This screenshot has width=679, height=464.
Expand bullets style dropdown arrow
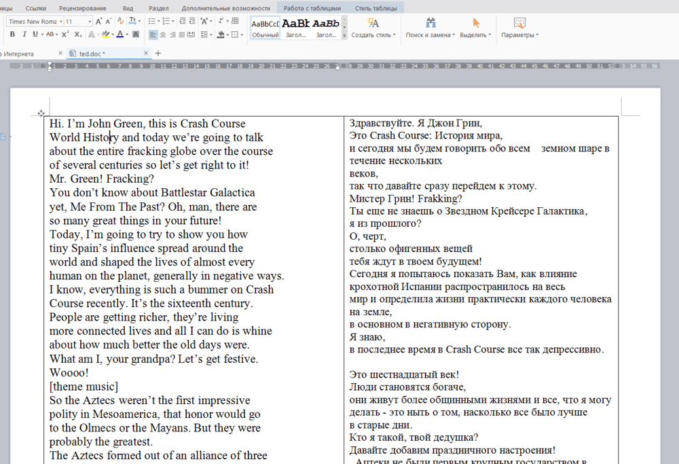(158, 21)
